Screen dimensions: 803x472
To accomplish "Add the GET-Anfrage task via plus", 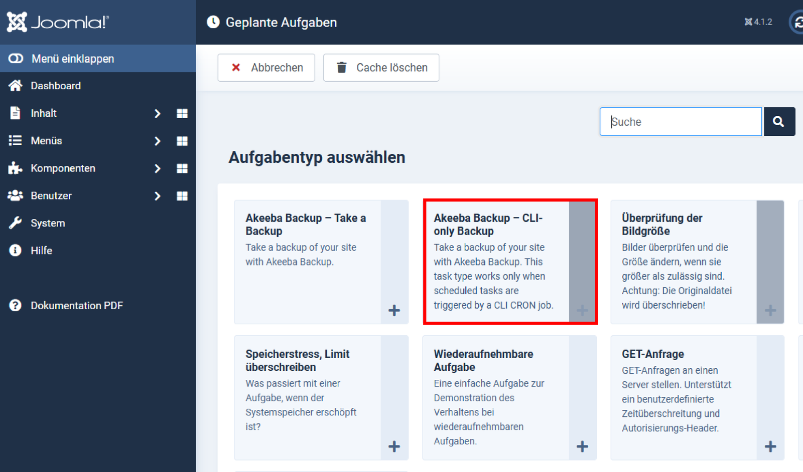I will 770,446.
